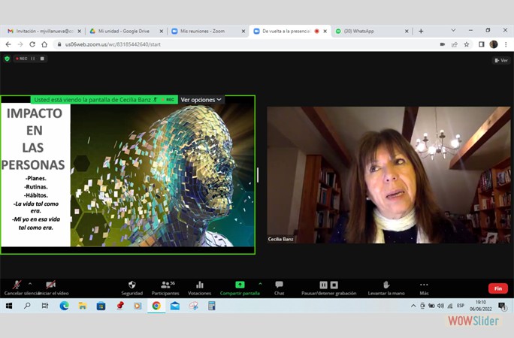Toggle camera with Iniciar el video

[51, 285]
